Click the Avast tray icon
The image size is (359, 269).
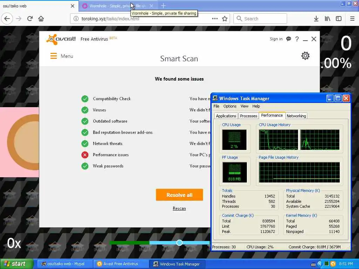[333, 264]
